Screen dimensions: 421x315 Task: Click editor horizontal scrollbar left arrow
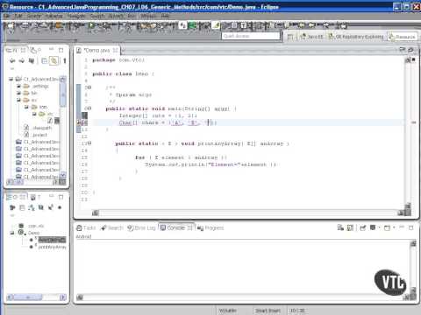[x=96, y=213]
